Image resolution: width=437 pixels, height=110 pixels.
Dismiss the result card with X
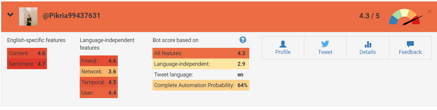pos(430,11)
